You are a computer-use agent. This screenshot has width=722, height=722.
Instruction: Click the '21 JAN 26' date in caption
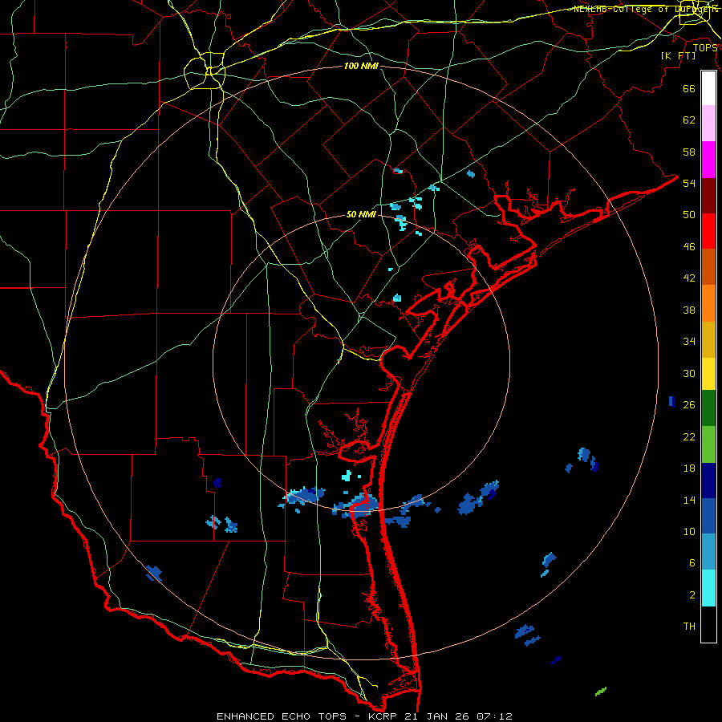click(438, 716)
